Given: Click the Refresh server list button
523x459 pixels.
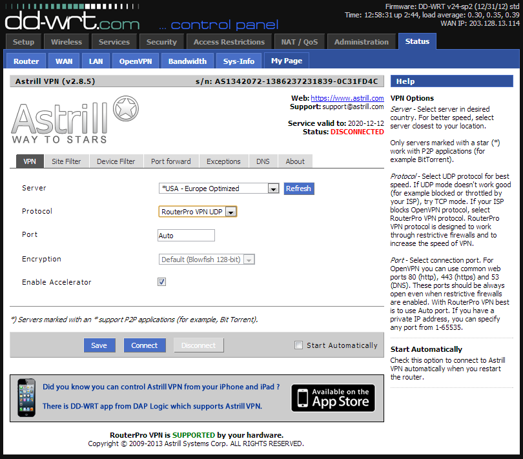Looking at the screenshot, I should [x=299, y=189].
